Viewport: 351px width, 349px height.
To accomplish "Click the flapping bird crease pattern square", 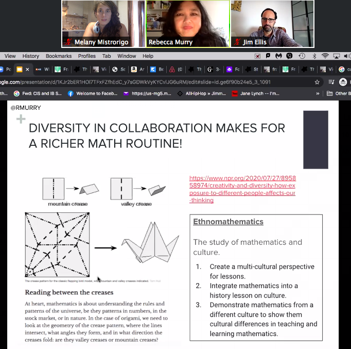I will (57, 245).
